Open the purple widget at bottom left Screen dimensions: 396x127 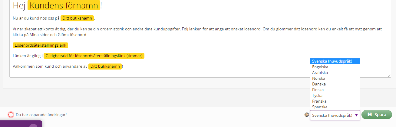pyautogui.click(x=21, y=124)
